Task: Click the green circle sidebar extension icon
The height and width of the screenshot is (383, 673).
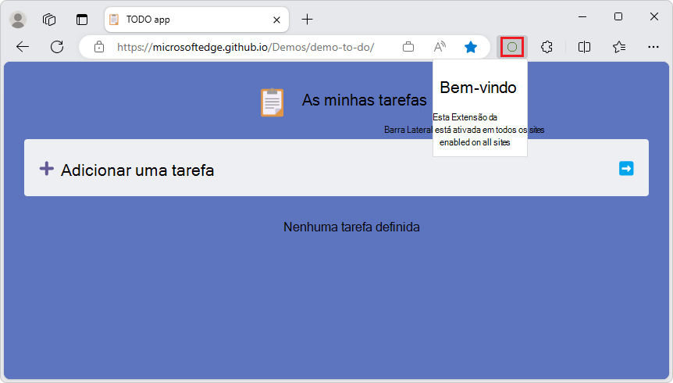Action: point(512,47)
